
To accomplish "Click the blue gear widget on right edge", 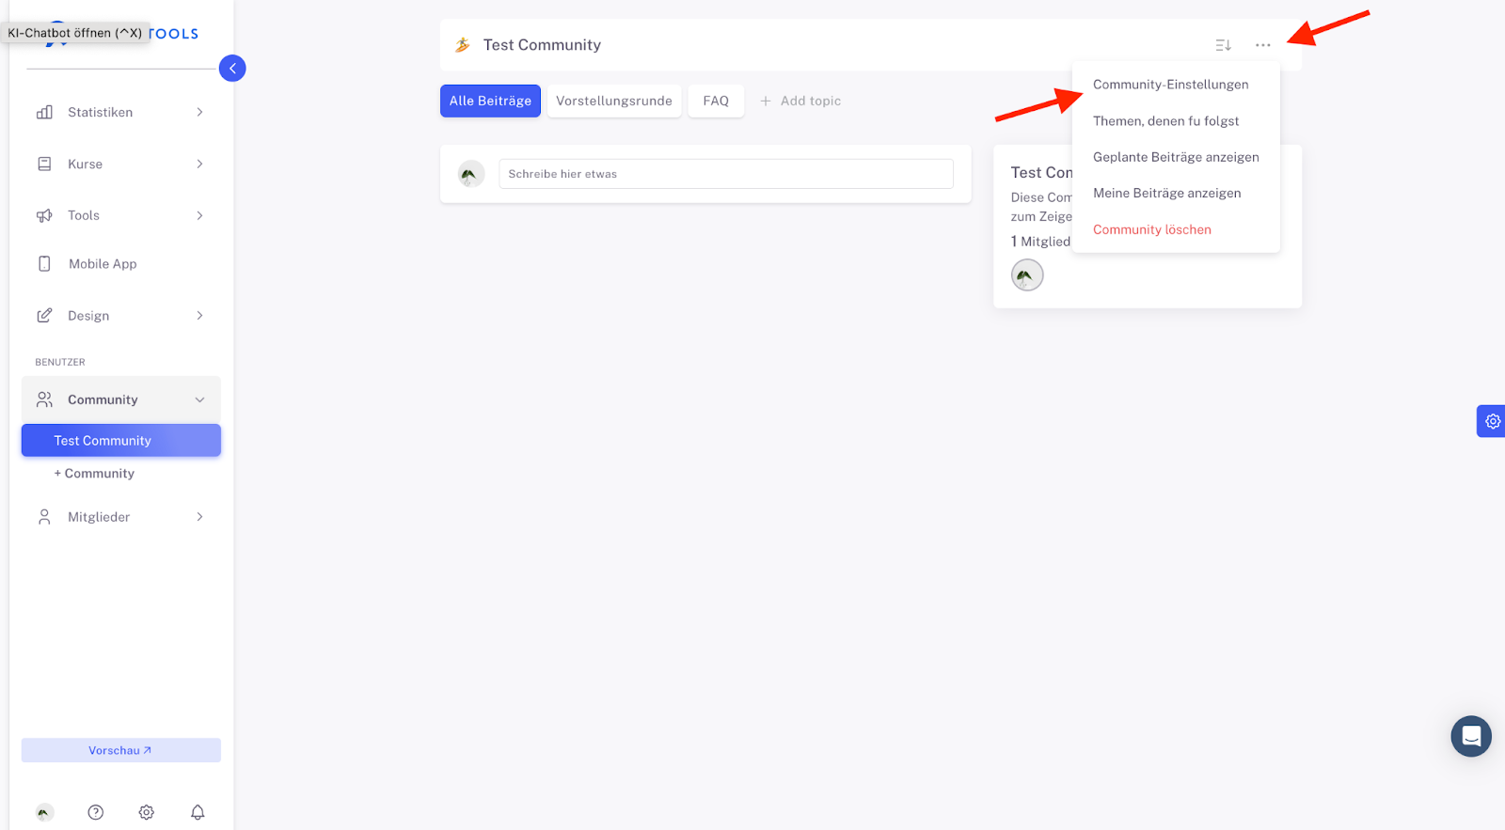I will click(x=1492, y=421).
